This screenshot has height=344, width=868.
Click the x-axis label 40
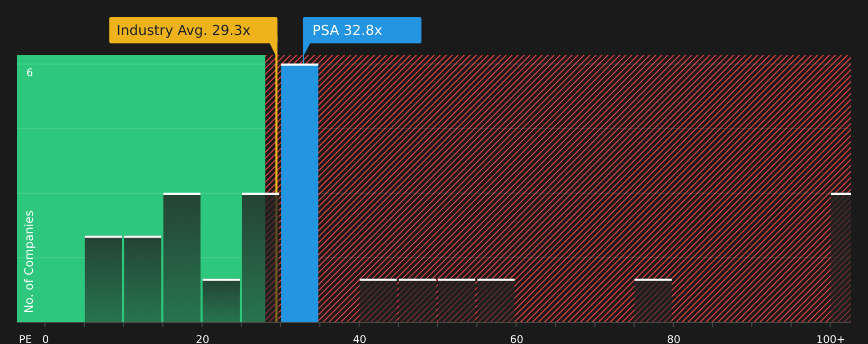[x=359, y=339]
